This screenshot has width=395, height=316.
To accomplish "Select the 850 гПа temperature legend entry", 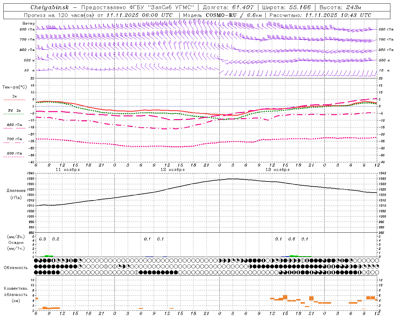I will point(14,125).
